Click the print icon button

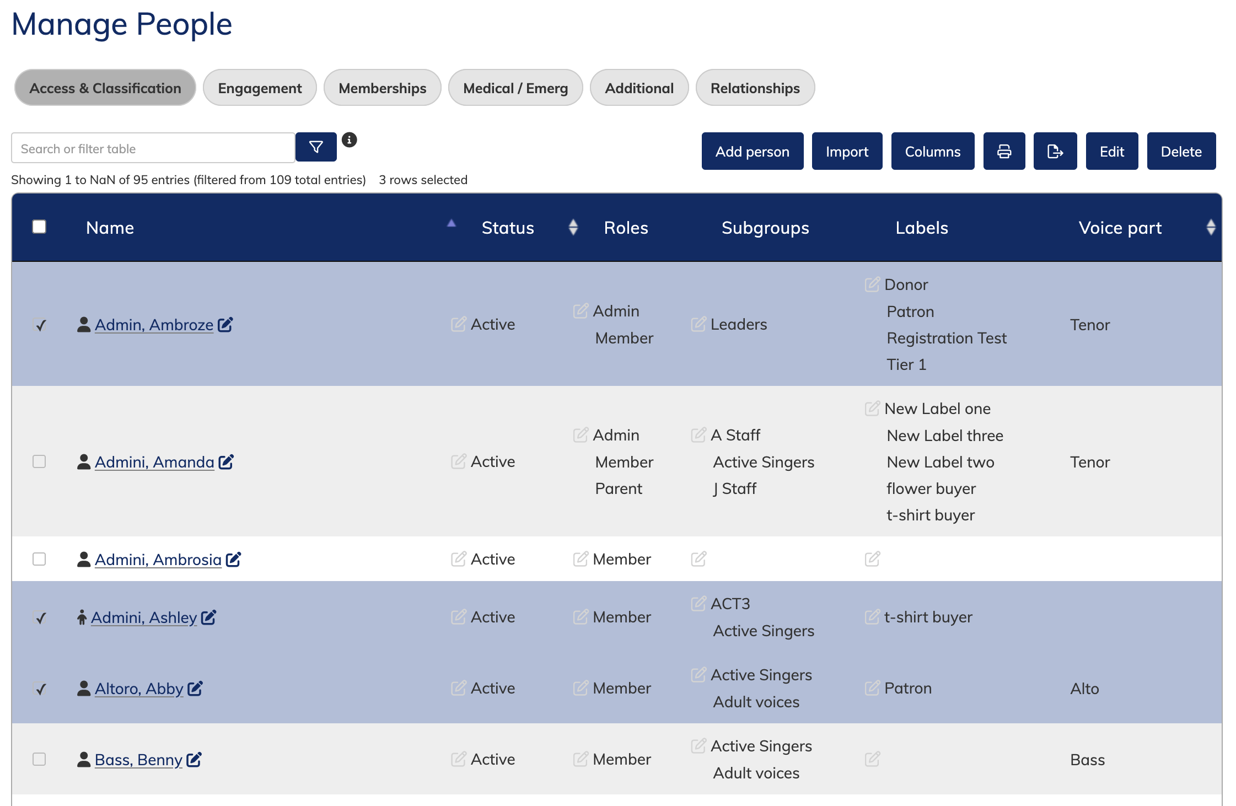(1004, 152)
